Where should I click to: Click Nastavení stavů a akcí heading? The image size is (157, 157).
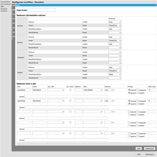pos(26,84)
